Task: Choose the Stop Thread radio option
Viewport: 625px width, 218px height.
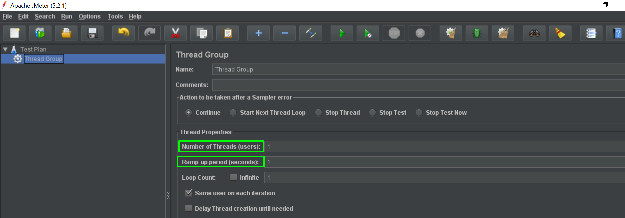Action: coord(318,112)
